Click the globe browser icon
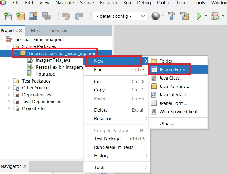Viewport: 227px width, 174px height. [156, 16]
